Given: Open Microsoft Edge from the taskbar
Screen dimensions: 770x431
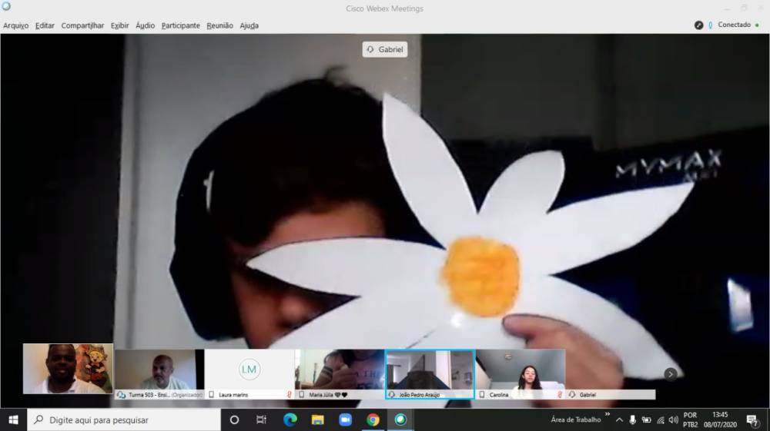Looking at the screenshot, I should tap(290, 419).
